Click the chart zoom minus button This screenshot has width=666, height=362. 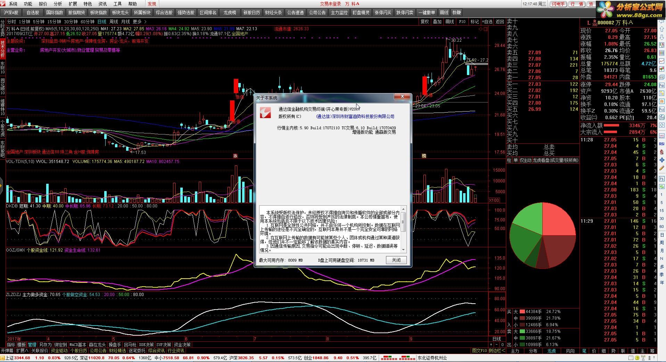click(496, 345)
